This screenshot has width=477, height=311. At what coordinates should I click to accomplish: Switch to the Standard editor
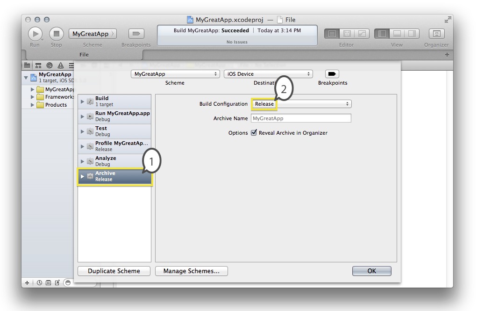click(x=332, y=34)
